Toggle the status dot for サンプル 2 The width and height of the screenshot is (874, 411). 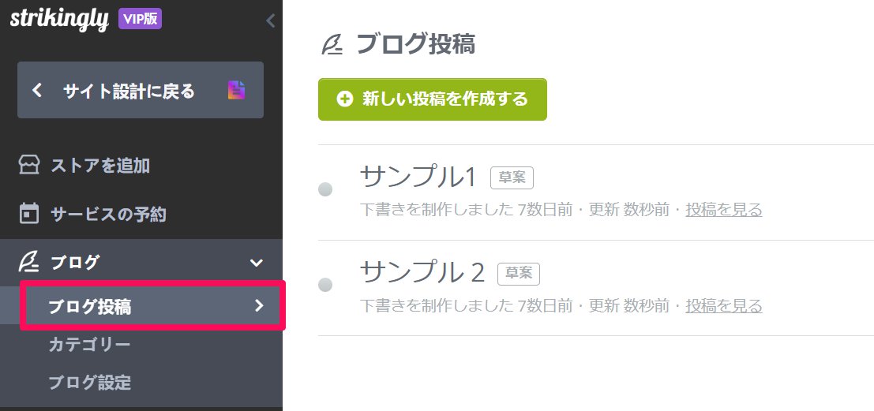[x=325, y=285]
